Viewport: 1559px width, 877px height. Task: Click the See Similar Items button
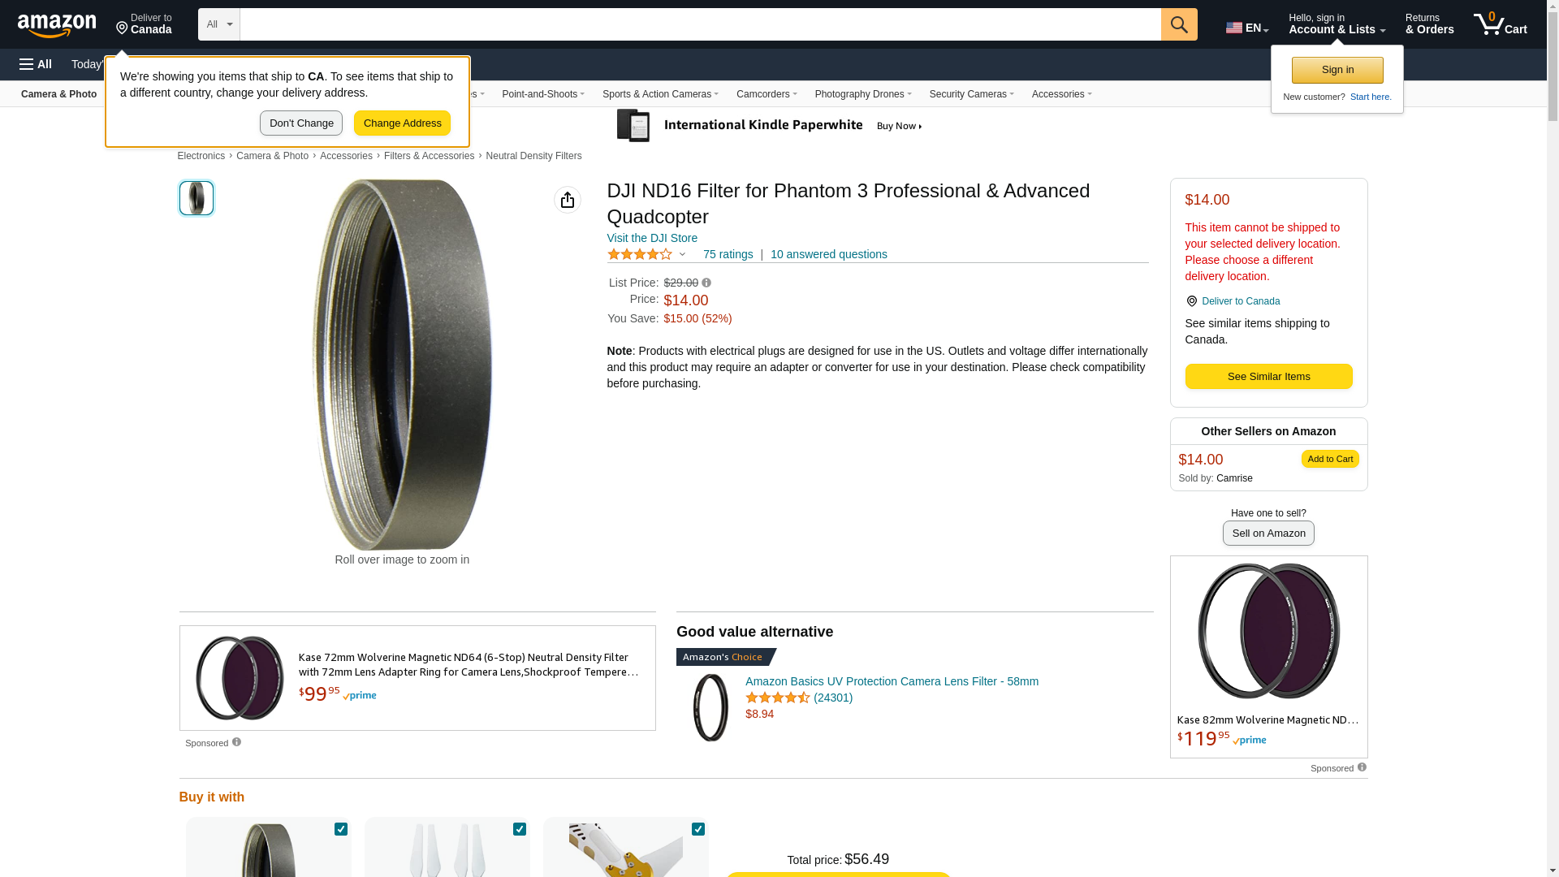point(1268,377)
